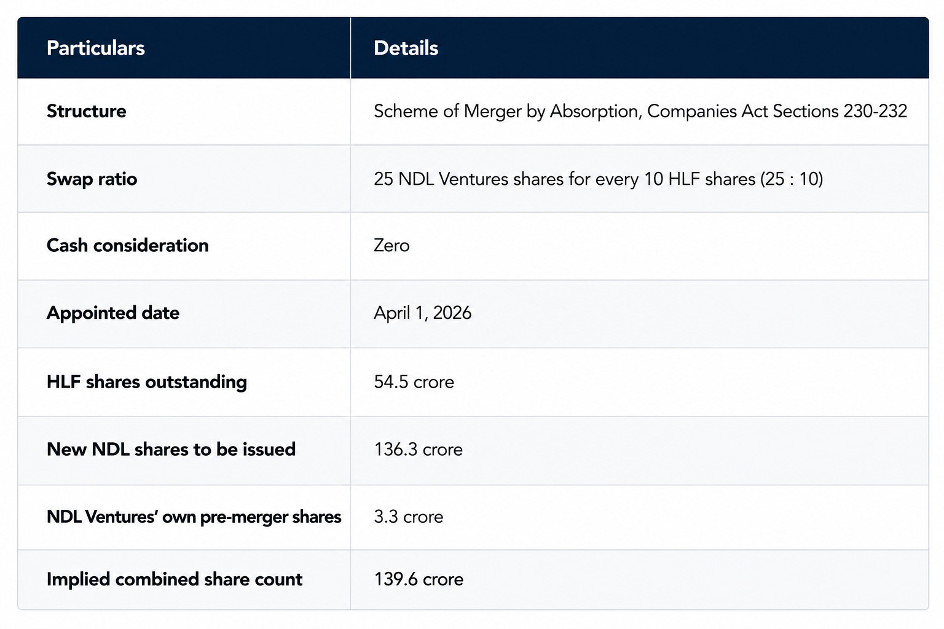Image resolution: width=944 pixels, height=629 pixels.
Task: Select the 'Appointed date' row label
Action: tap(113, 313)
